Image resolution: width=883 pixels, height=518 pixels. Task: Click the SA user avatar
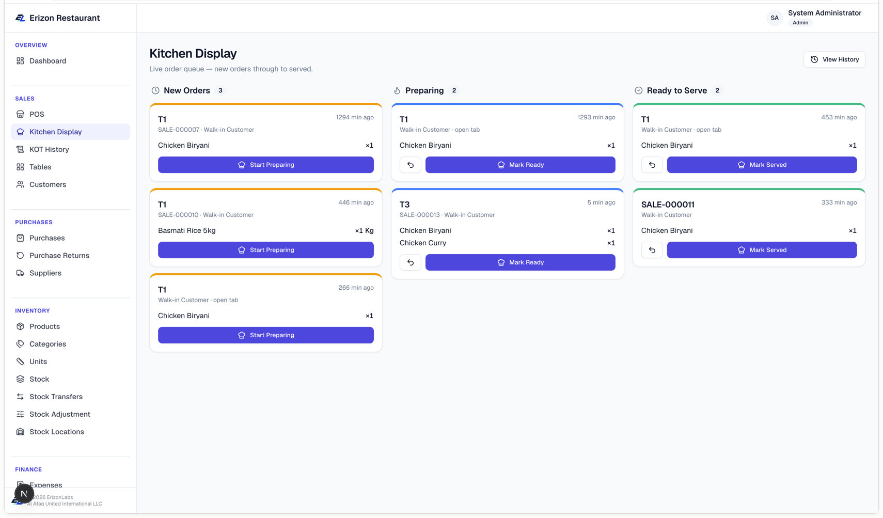click(x=775, y=18)
